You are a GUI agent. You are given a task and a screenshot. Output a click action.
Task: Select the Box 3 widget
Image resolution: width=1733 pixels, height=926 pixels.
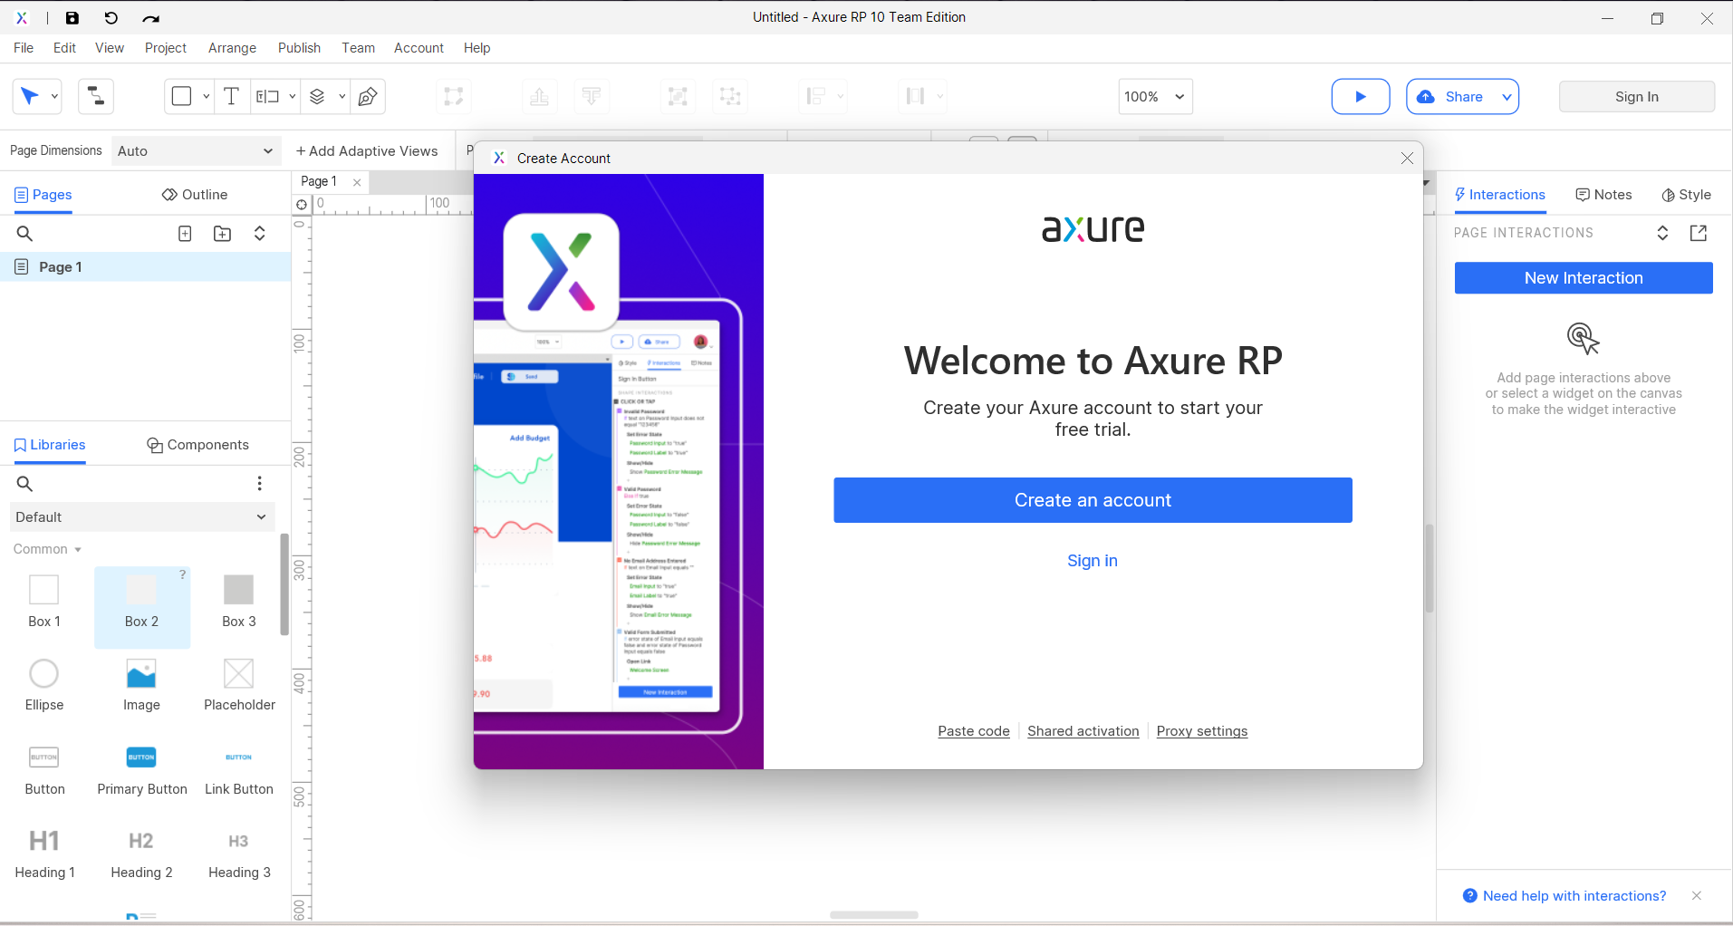[x=239, y=602]
